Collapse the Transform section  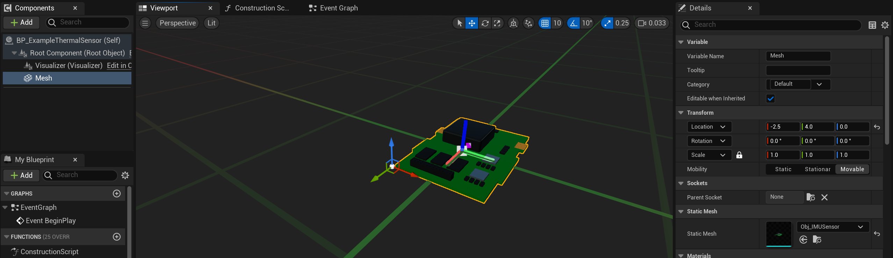pyautogui.click(x=681, y=113)
